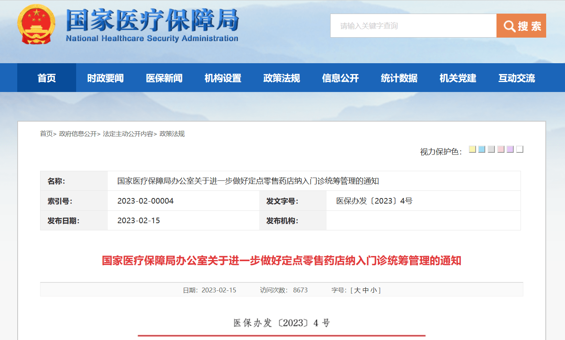
Task: Choose the yellow eye-protection color swatch
Action: pos(472,149)
